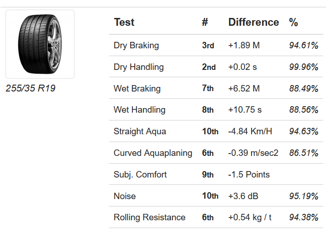Click the % column header
This screenshot has height=229, width=326.
293,22
